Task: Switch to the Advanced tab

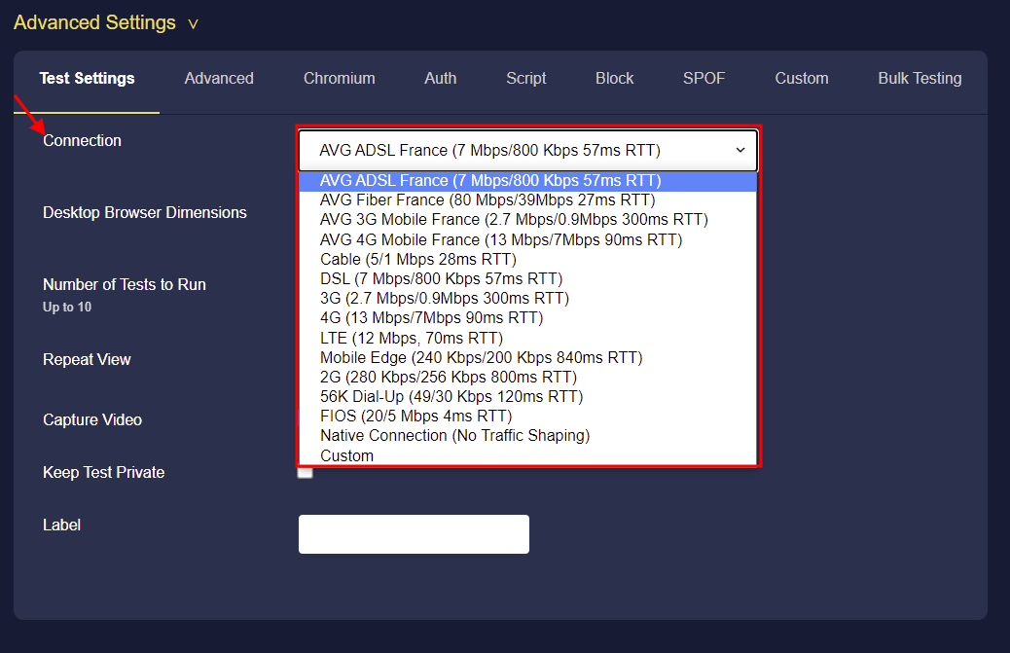Action: pyautogui.click(x=219, y=78)
